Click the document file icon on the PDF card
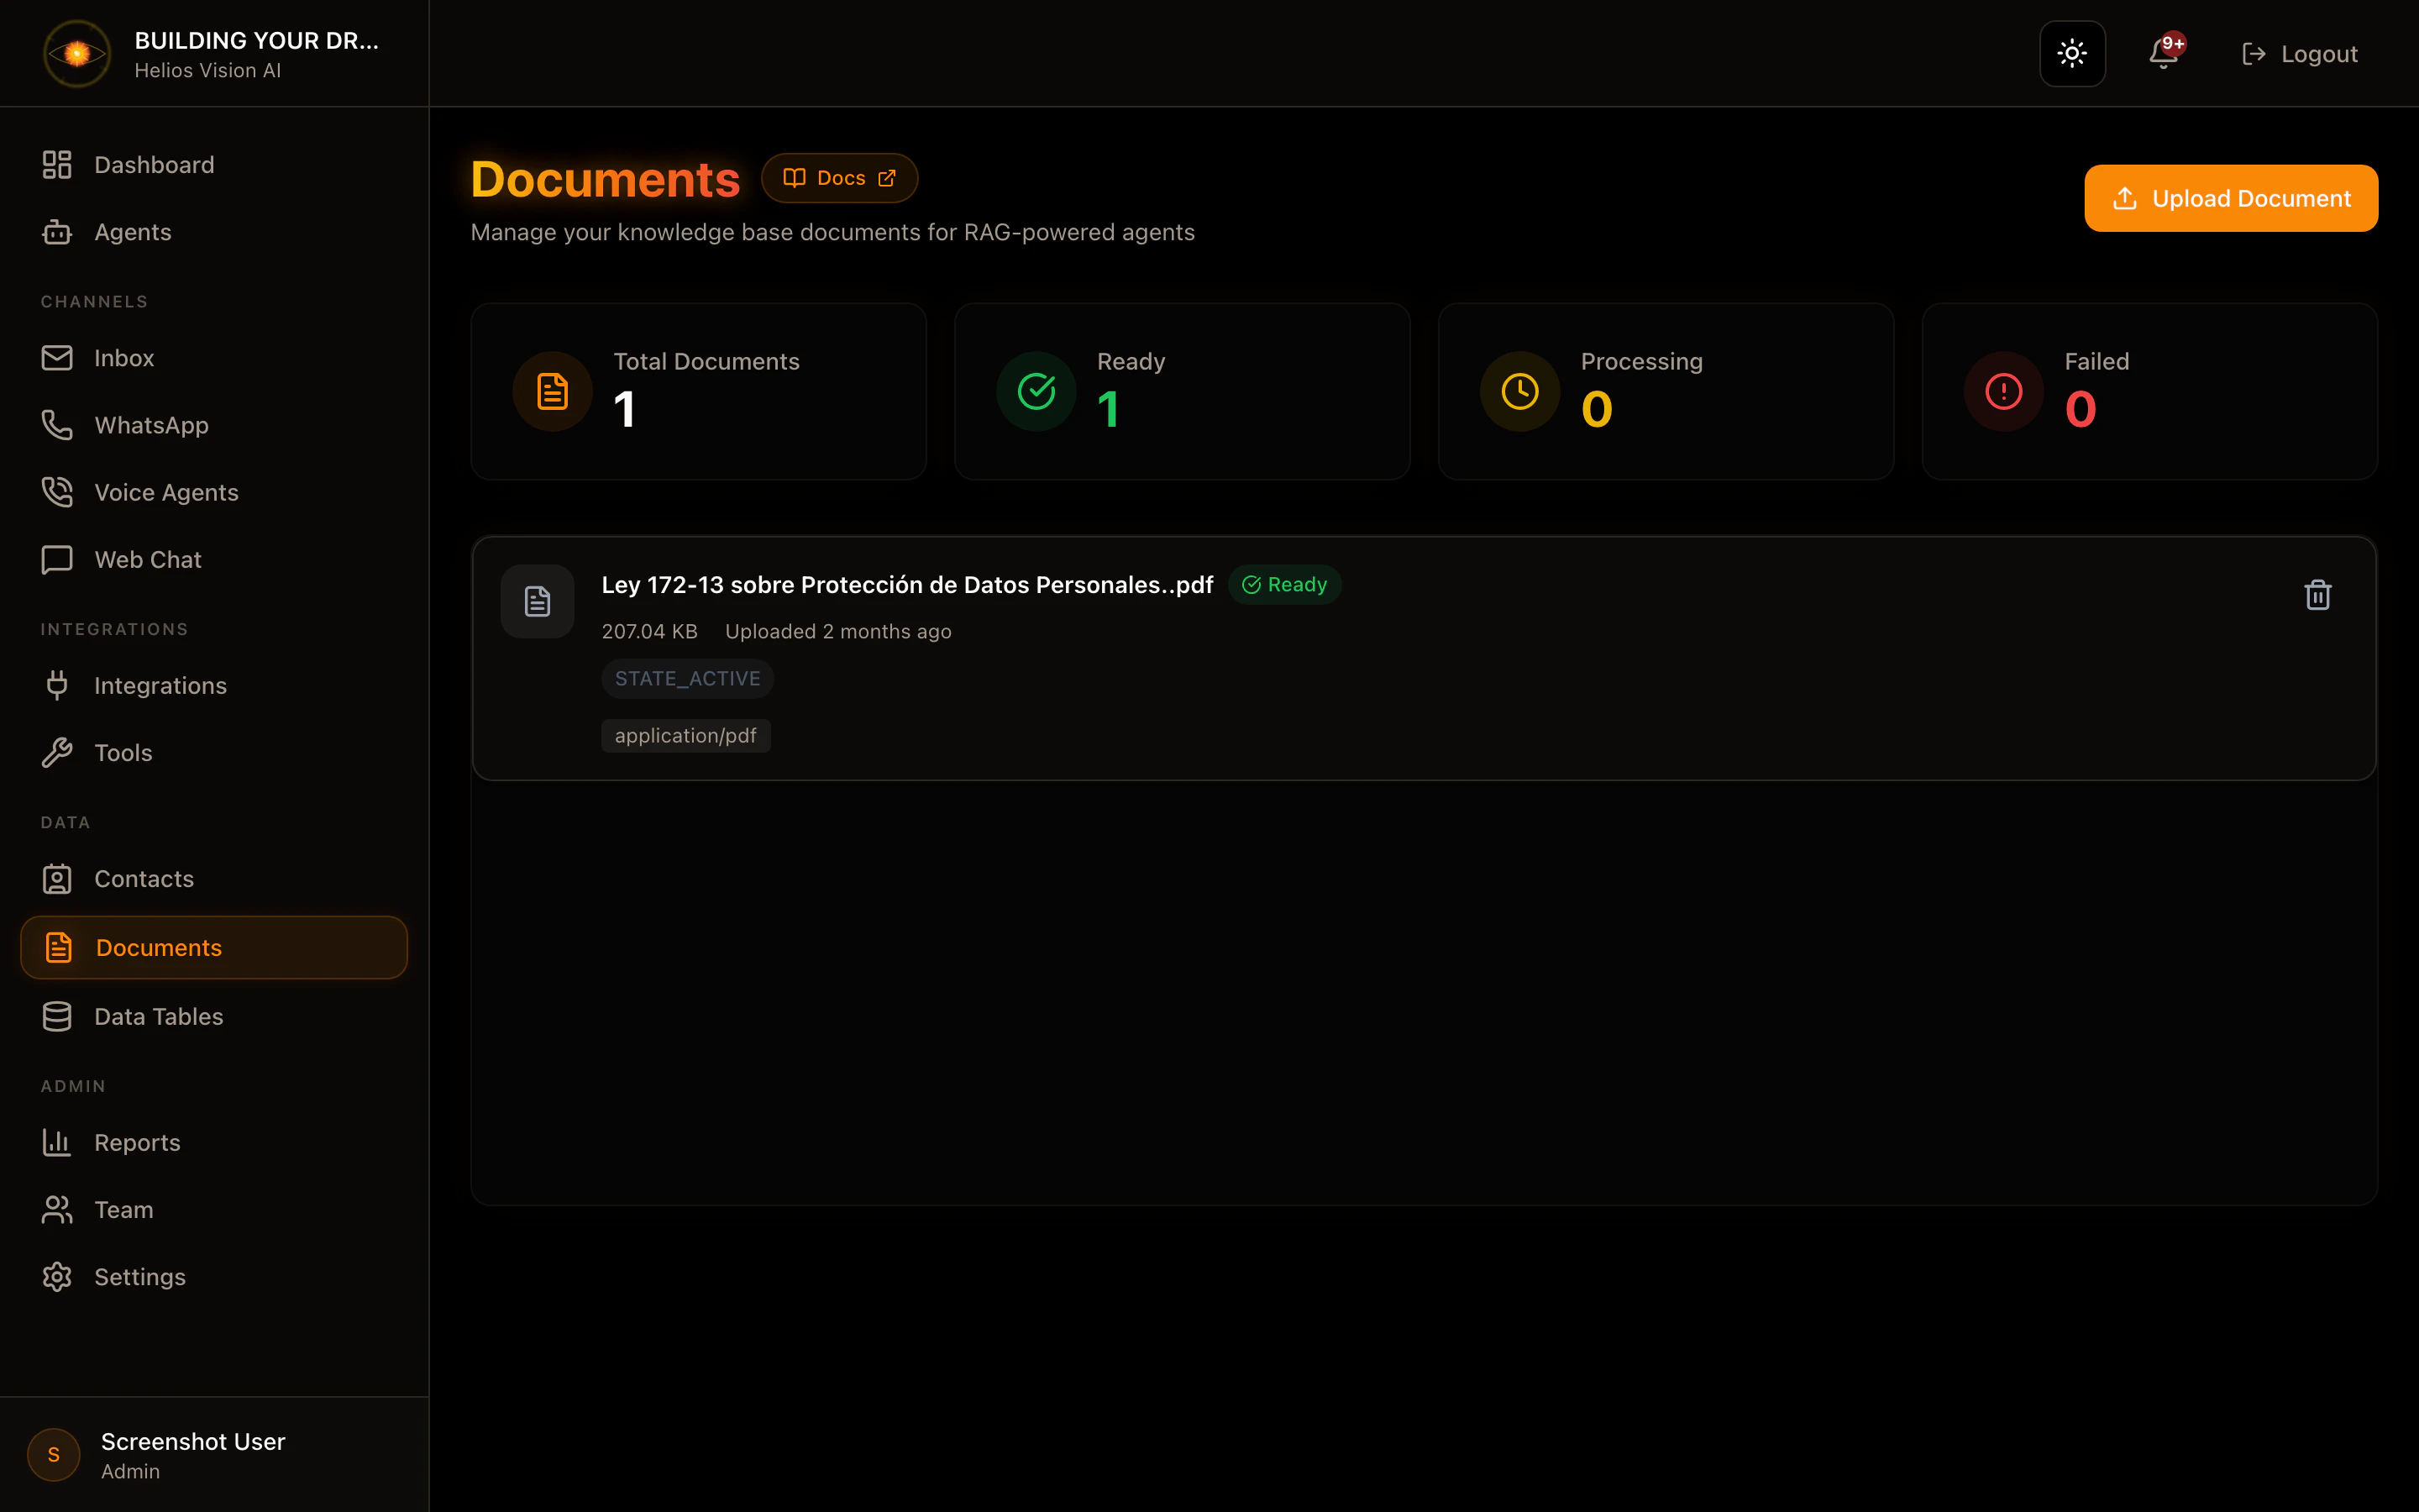The image size is (2419, 1512). (x=537, y=600)
